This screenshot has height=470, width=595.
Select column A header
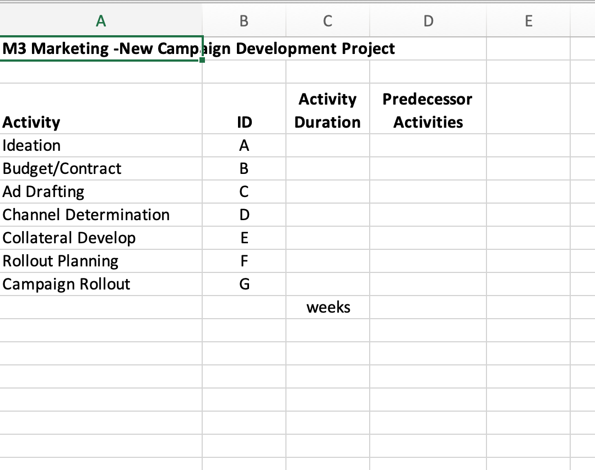click(101, 21)
